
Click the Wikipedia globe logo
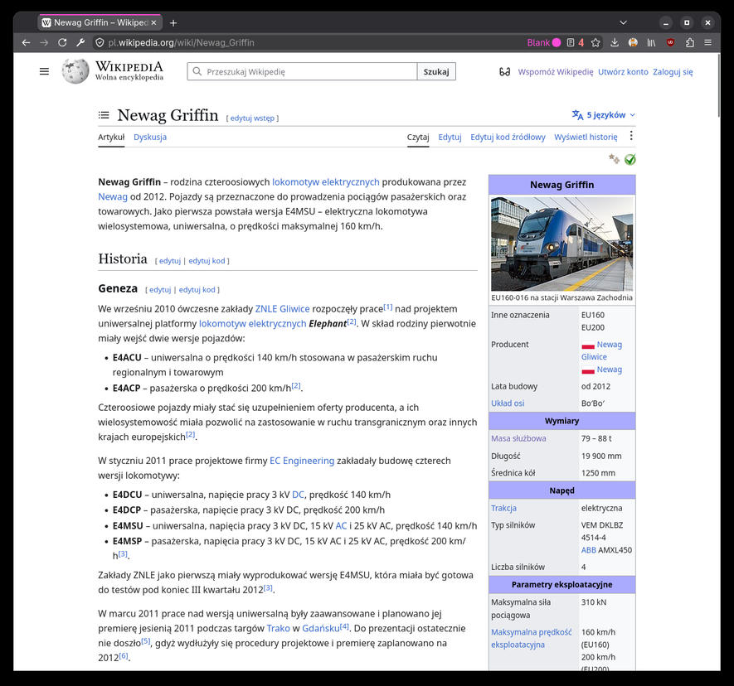[x=75, y=71]
